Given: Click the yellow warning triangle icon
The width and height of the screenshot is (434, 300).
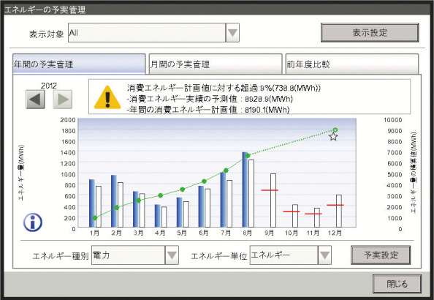Looking at the screenshot, I should point(107,97).
